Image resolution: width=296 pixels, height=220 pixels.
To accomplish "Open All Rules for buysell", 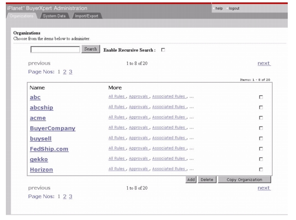I will [x=117, y=138].
